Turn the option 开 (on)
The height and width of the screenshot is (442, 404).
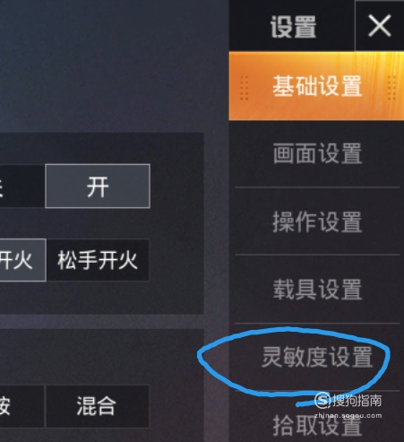[x=98, y=186]
